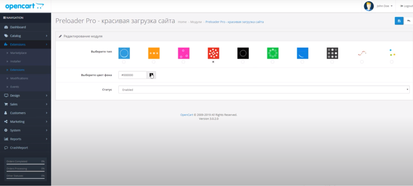The image size is (413, 186).
Task: Click the Catalog tag icon
Action: [x=6, y=36]
